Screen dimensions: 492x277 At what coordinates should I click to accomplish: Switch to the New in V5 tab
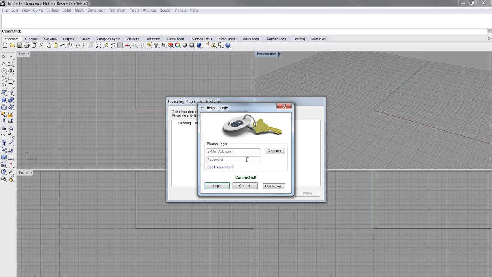tap(319, 39)
